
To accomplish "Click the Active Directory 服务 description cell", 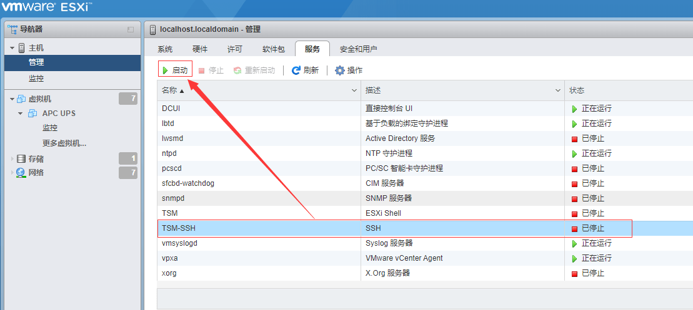I will point(463,138).
